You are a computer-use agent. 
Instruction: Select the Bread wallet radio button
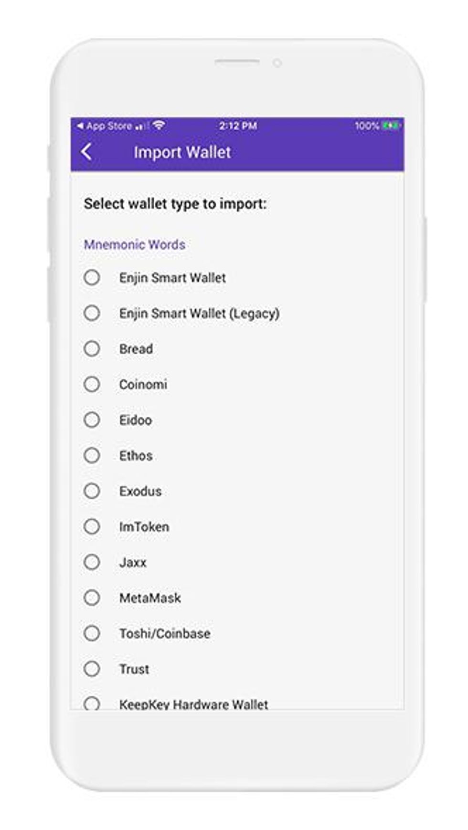pyautogui.click(x=92, y=349)
